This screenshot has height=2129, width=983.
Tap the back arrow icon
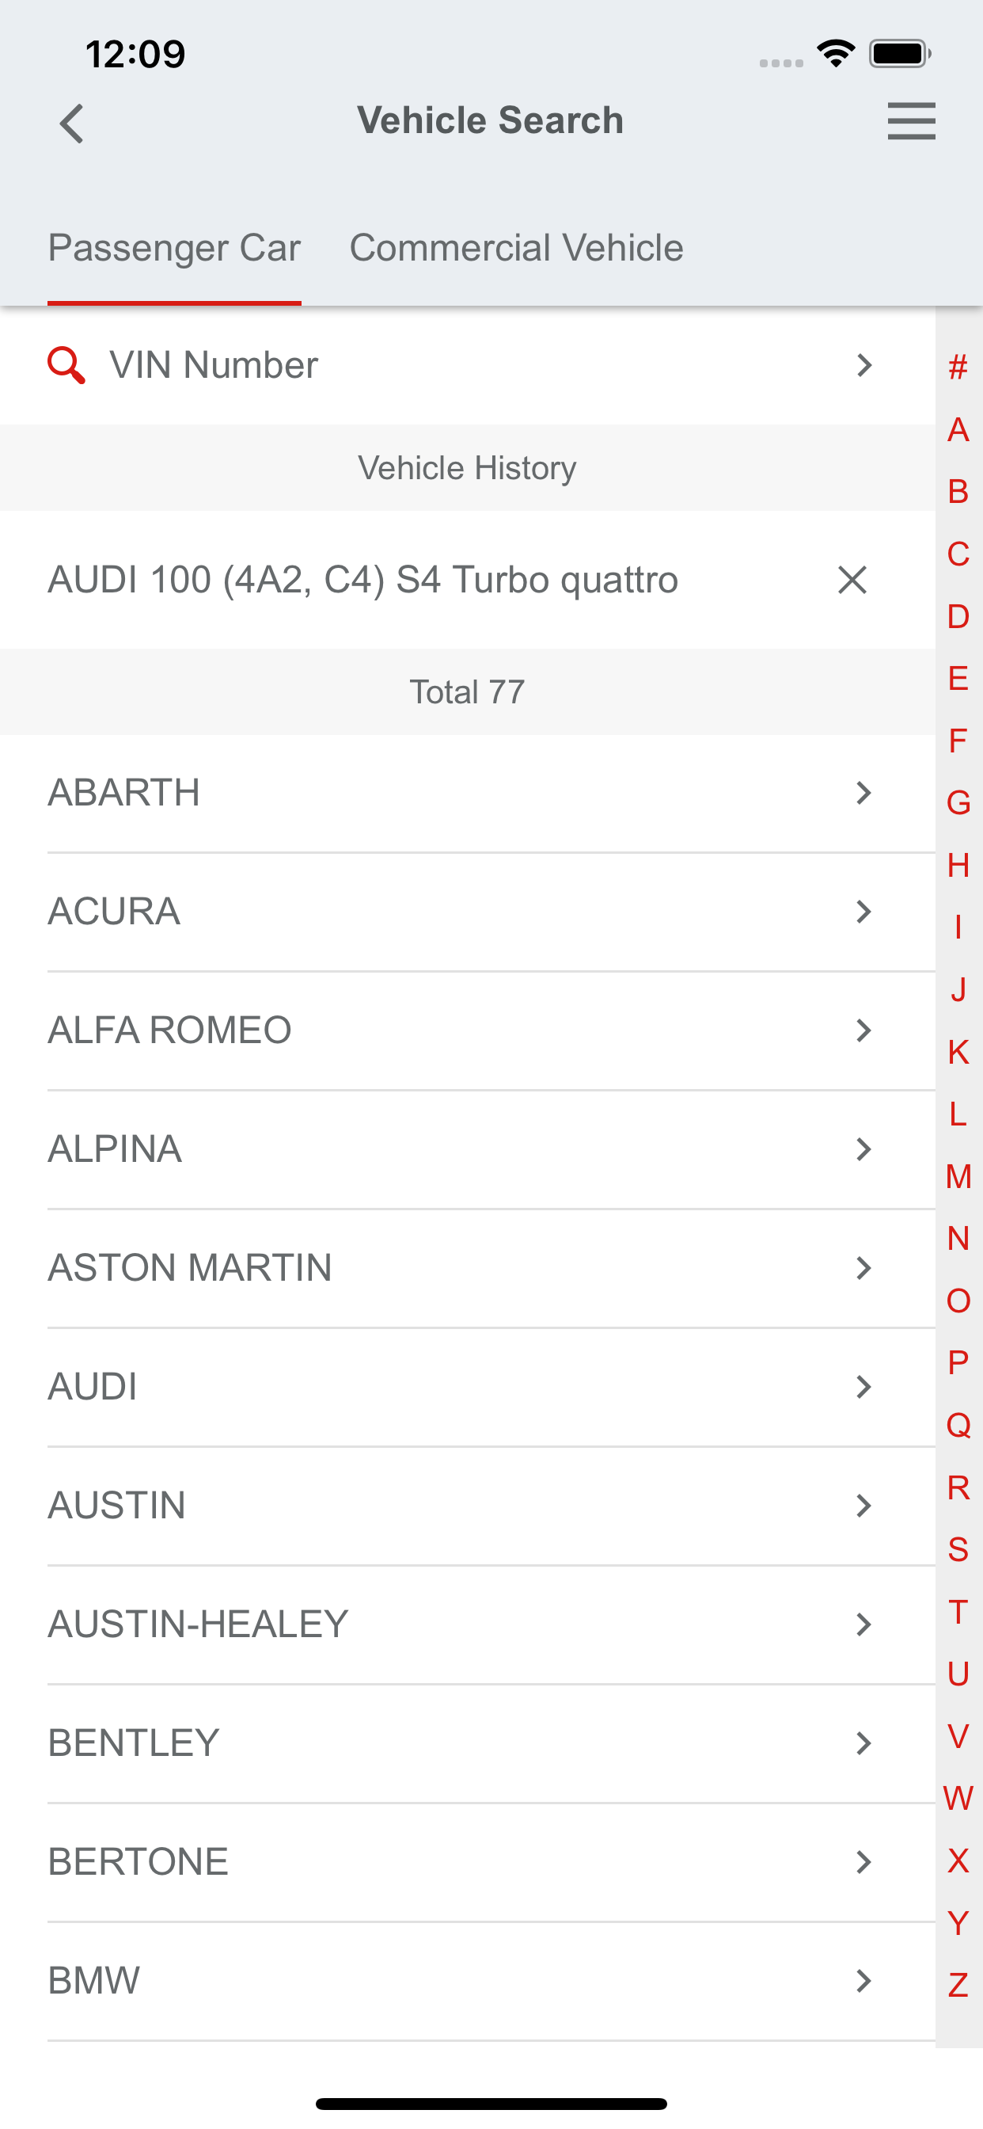click(73, 123)
